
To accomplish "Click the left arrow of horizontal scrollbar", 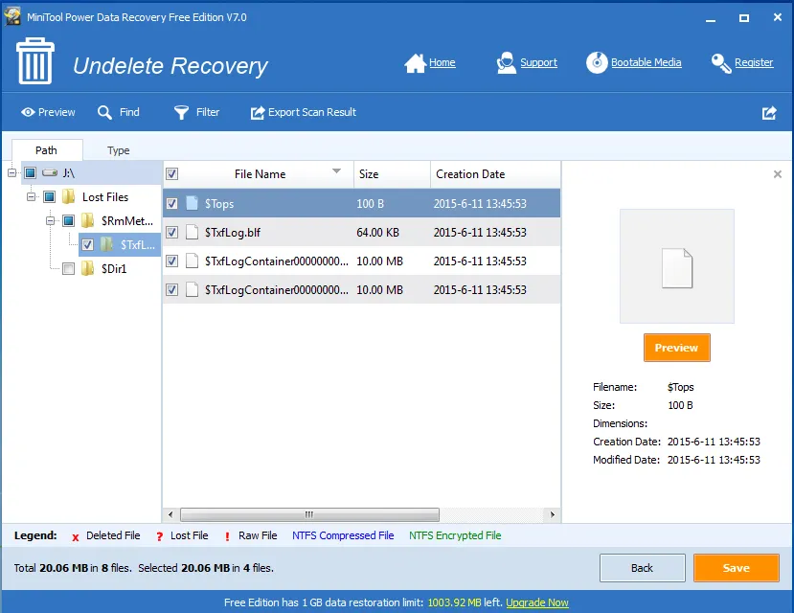I will (170, 514).
